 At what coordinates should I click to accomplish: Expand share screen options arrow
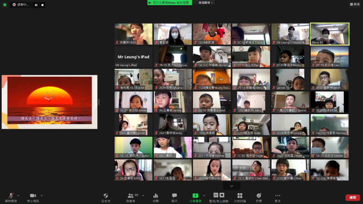pos(204,195)
